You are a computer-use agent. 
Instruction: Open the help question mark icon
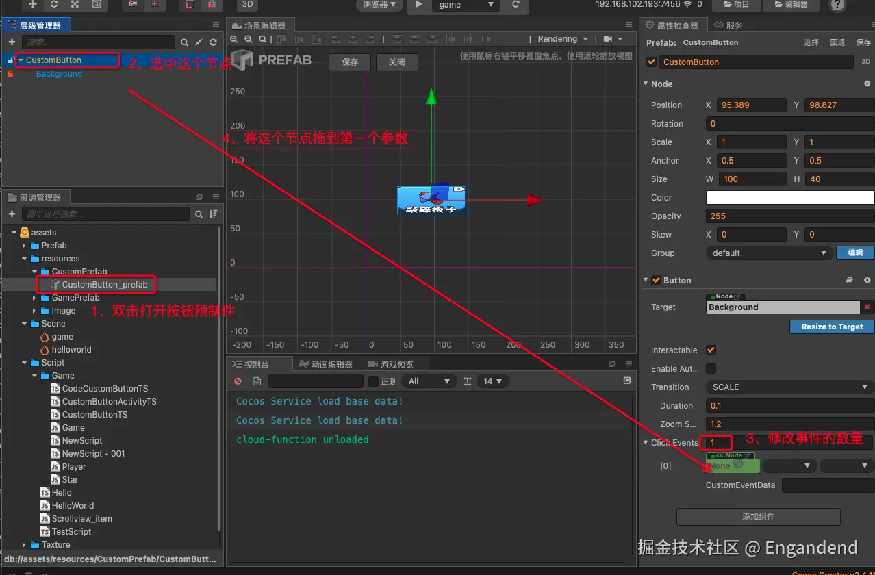(x=837, y=5)
